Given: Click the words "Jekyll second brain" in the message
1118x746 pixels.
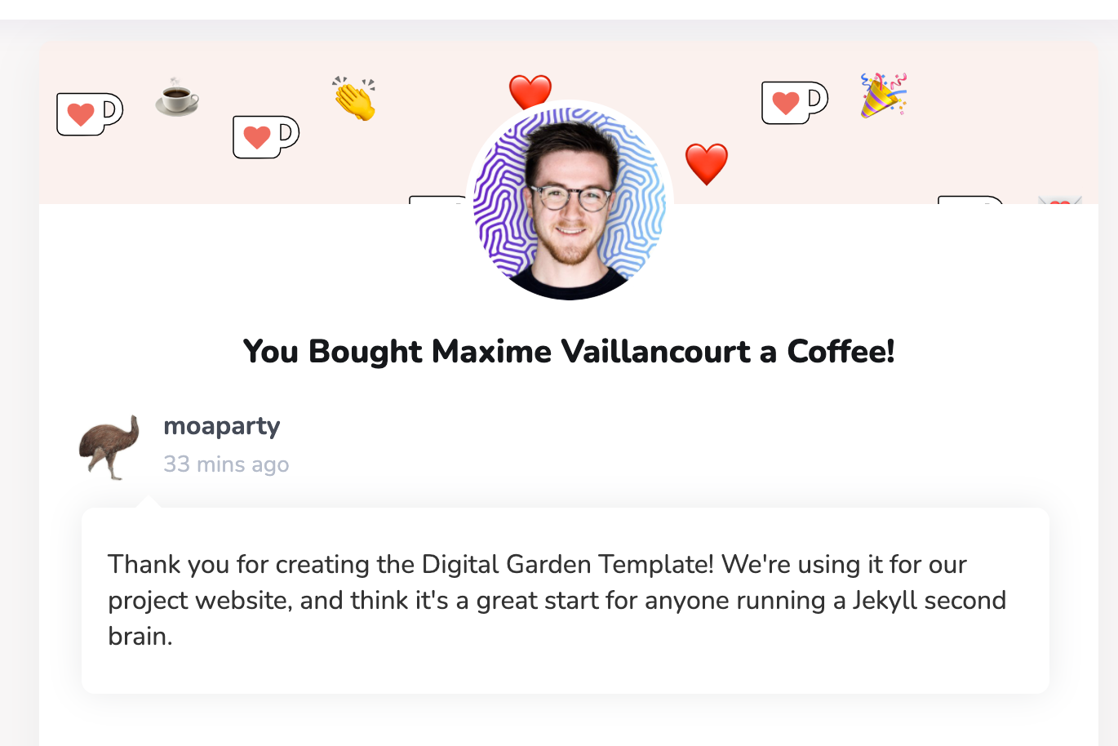Looking at the screenshot, I should [929, 601].
